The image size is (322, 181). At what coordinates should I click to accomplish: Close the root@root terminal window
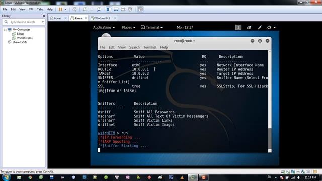267,41
